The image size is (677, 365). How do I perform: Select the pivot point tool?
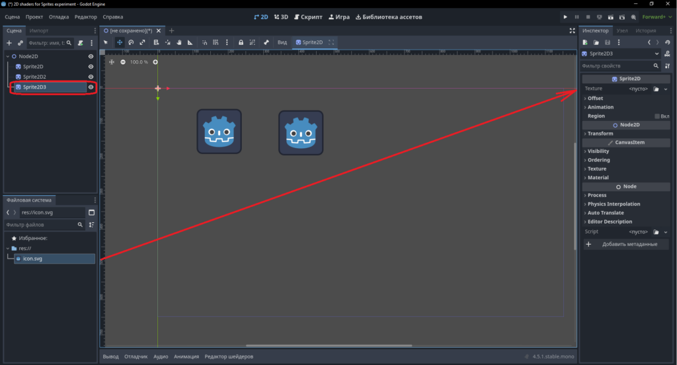tap(167, 42)
